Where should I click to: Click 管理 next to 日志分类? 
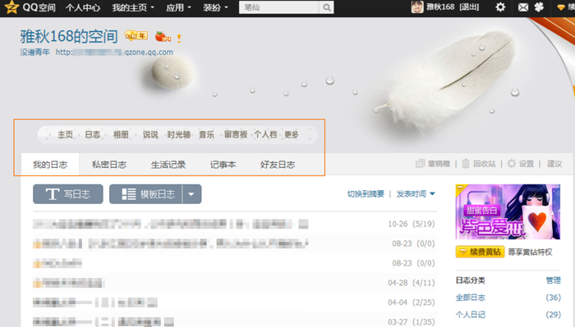pyautogui.click(x=553, y=280)
